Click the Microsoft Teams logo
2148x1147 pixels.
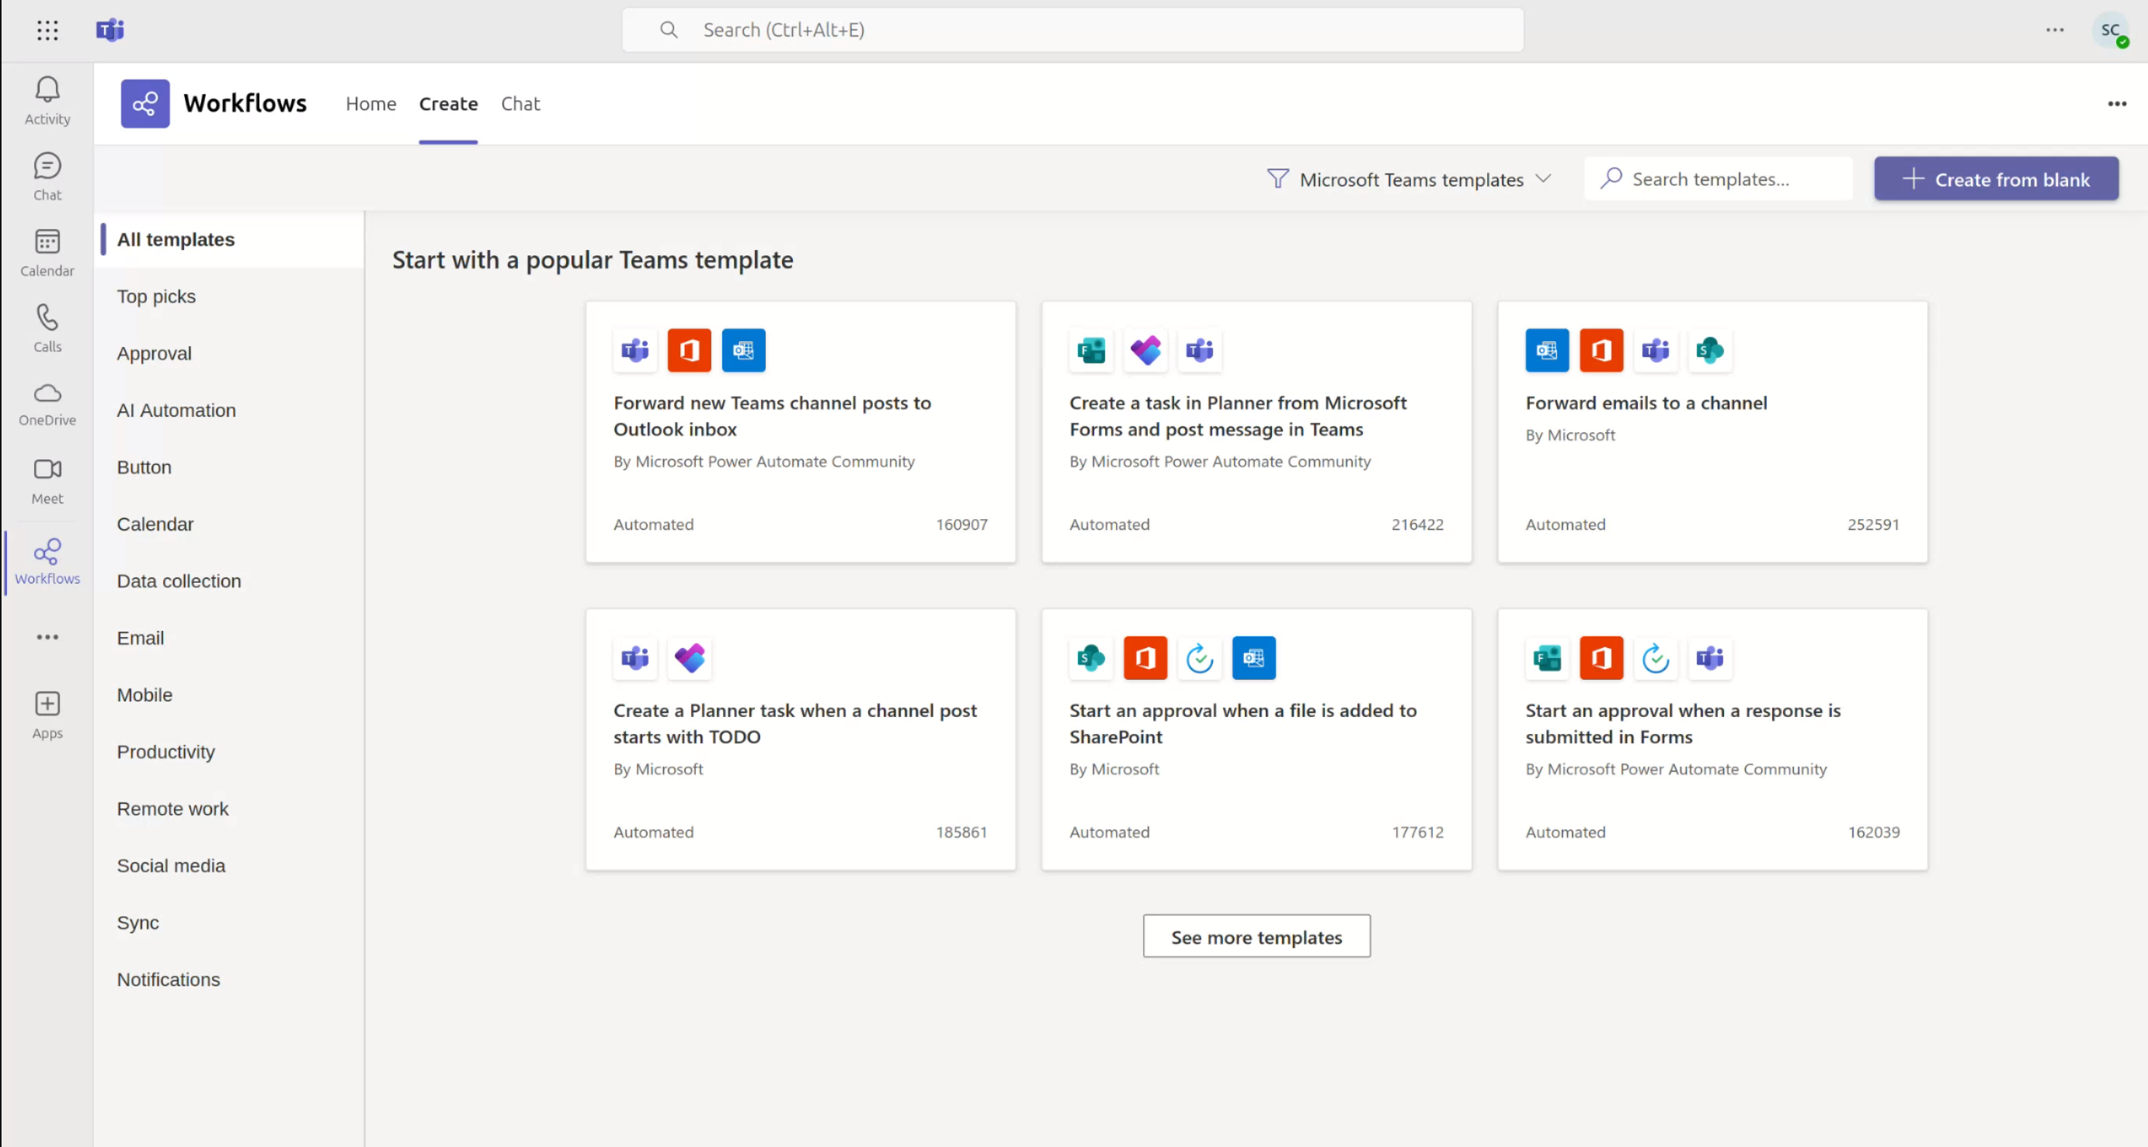110,30
